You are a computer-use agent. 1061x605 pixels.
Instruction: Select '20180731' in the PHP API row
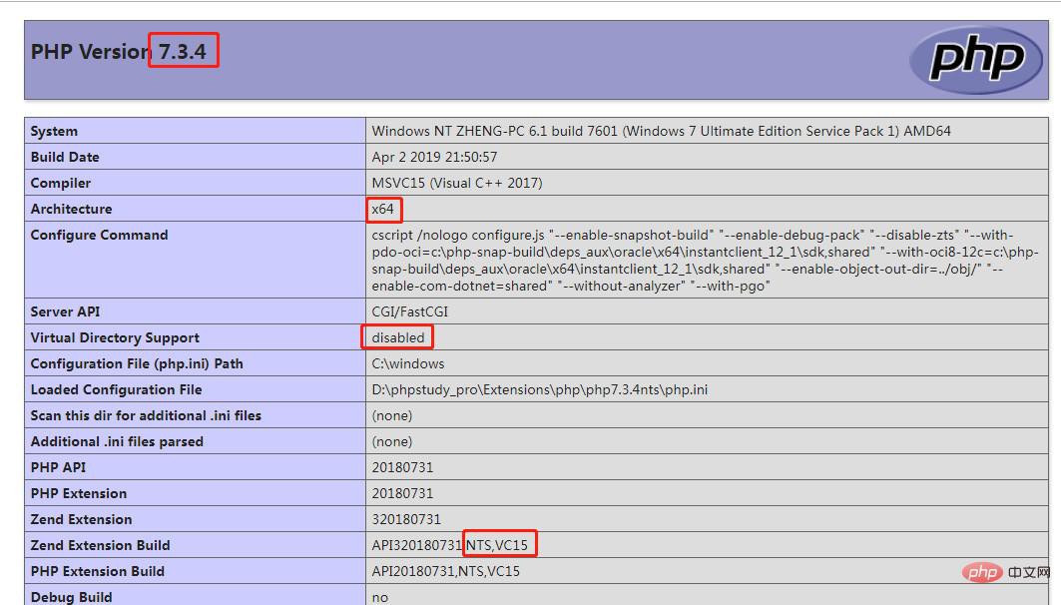pos(402,467)
